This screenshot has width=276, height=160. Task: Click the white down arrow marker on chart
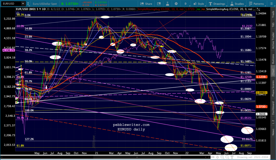click(46, 87)
